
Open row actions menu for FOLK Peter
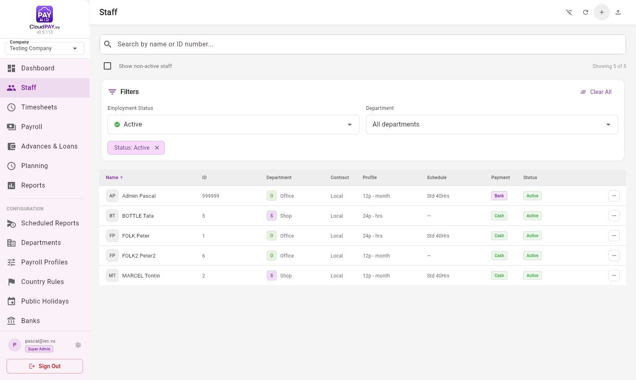tap(614, 236)
